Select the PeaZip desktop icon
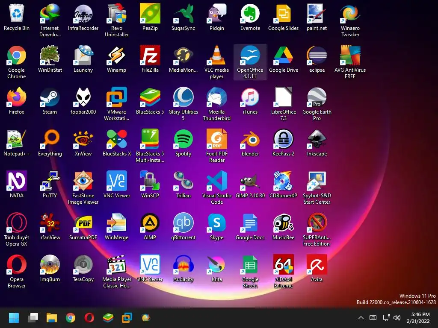The height and width of the screenshot is (328, 438). (150, 14)
